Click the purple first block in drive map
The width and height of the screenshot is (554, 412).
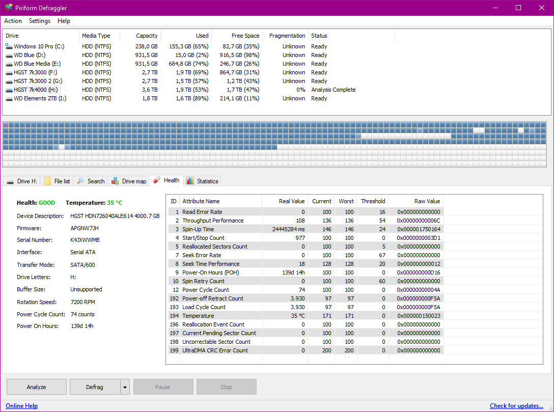(x=5, y=125)
